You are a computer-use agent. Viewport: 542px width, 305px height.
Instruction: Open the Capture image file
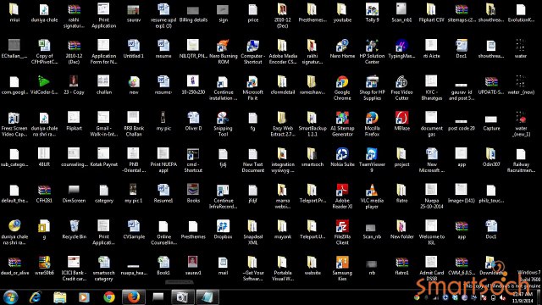491,121
